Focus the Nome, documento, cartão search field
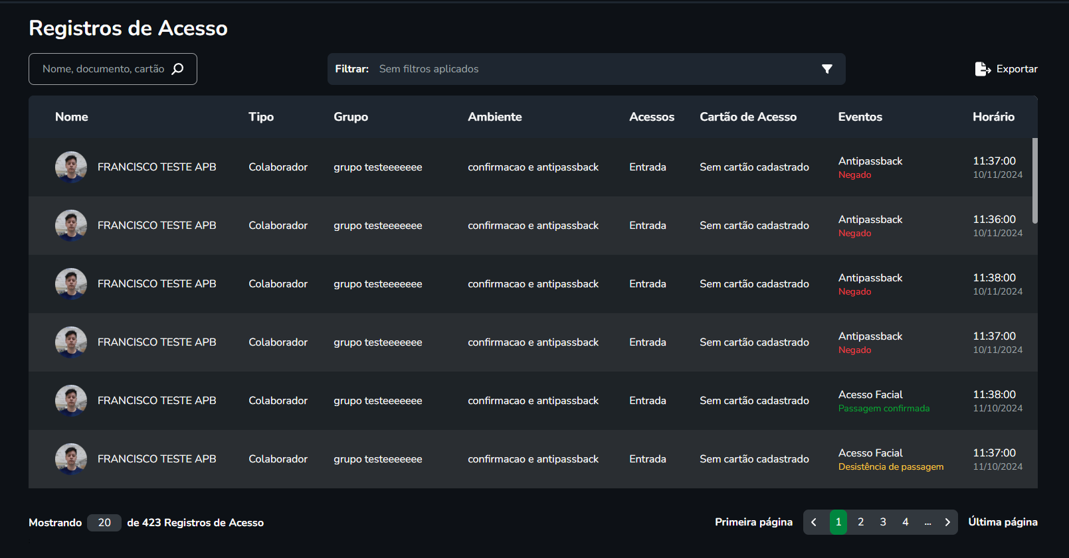Viewport: 1069px width, 558px height. pyautogui.click(x=103, y=69)
